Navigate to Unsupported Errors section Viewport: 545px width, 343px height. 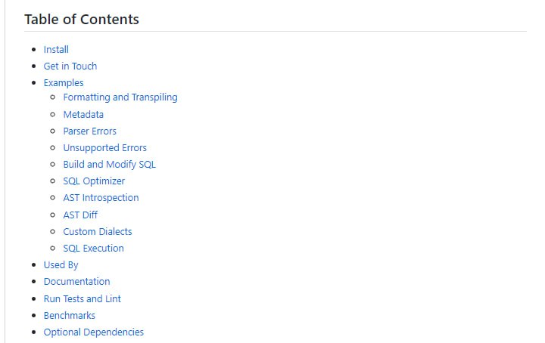click(x=105, y=147)
